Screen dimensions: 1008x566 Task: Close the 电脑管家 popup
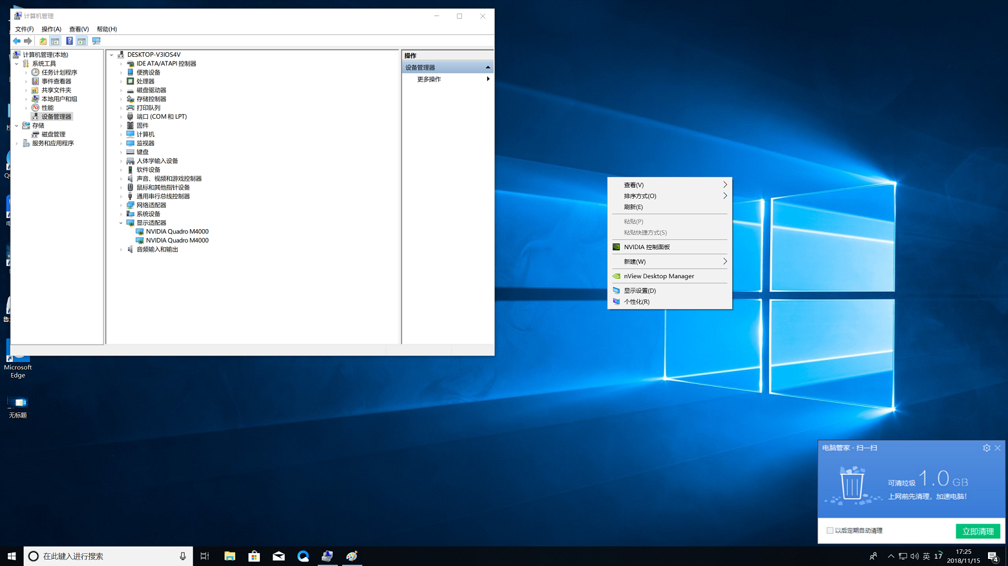998,448
